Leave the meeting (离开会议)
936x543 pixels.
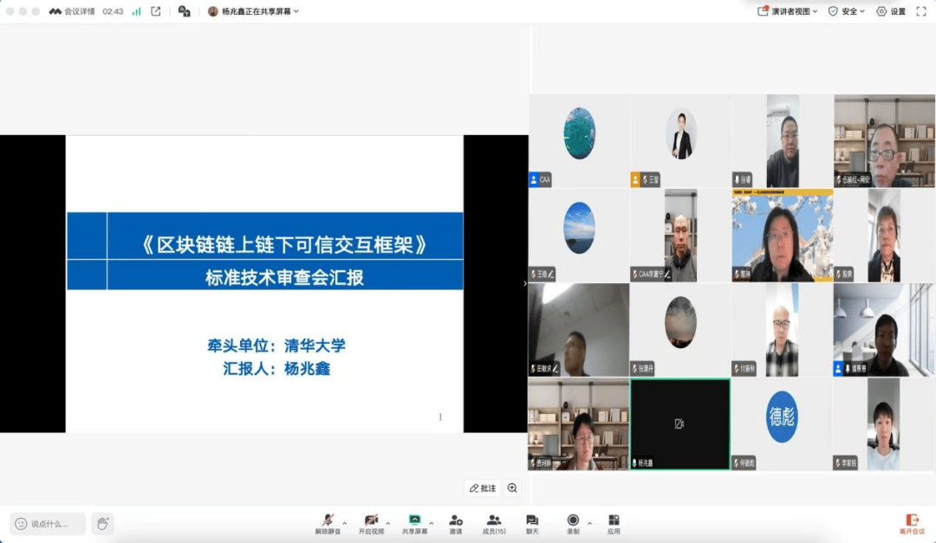(x=912, y=523)
